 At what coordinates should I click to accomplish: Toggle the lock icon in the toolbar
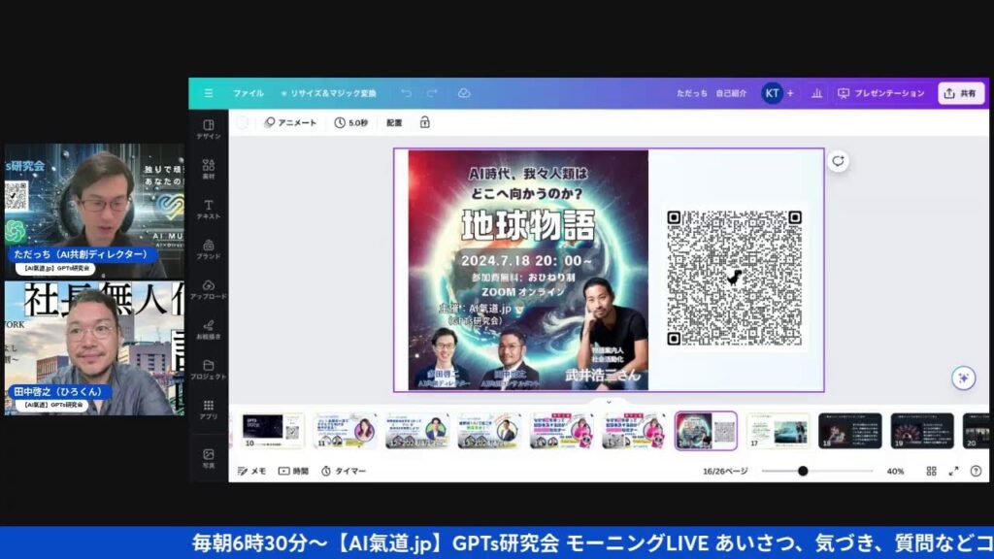point(424,123)
